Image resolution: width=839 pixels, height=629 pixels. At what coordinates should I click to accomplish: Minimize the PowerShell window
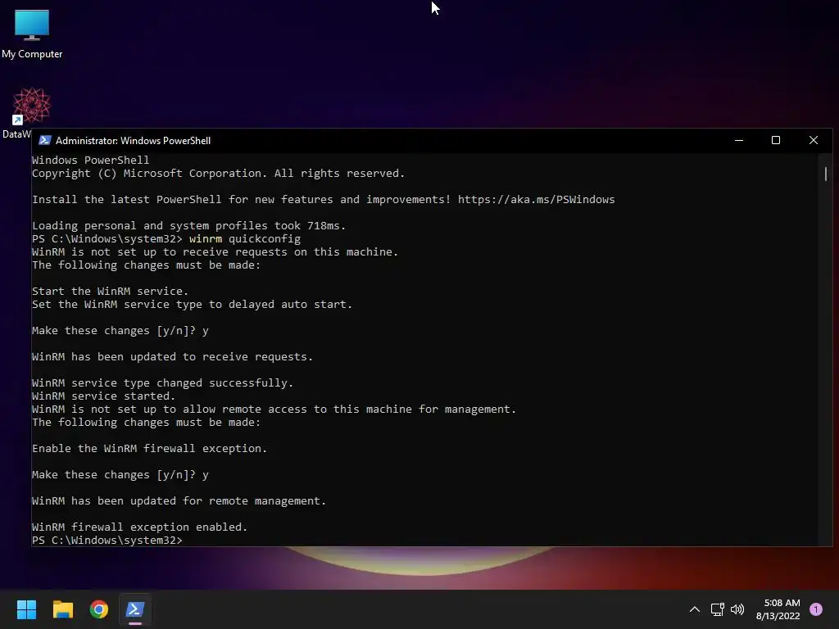(739, 140)
